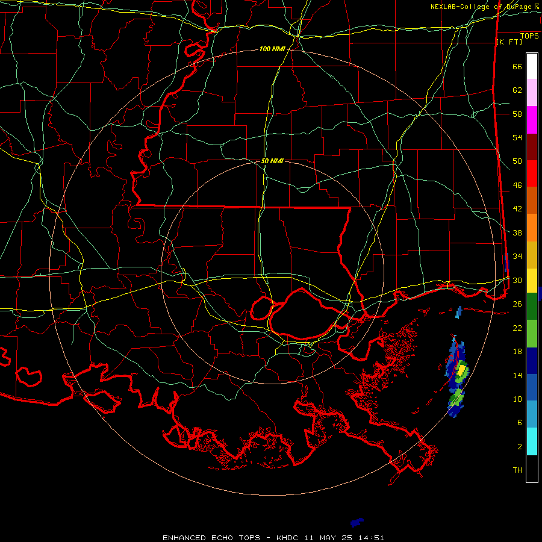Click the "58" legend value
The width and height of the screenshot is (542, 542).
517,114
